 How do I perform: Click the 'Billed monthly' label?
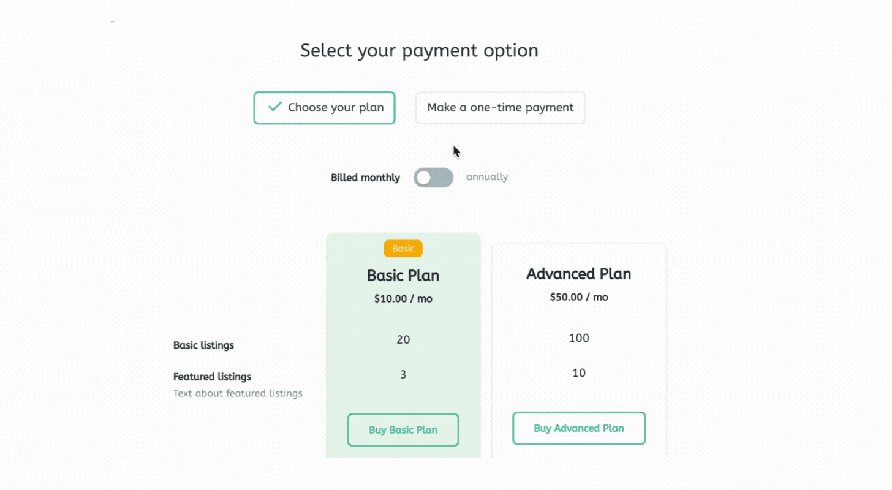pyautogui.click(x=365, y=177)
